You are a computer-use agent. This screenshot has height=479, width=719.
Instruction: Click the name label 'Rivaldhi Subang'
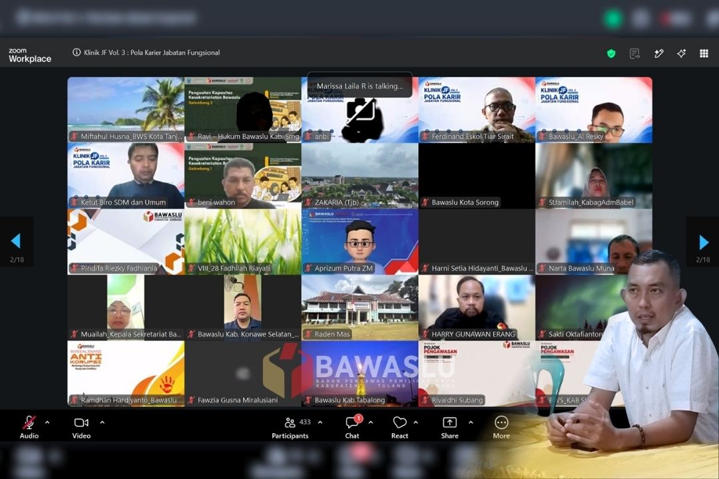pos(457,400)
